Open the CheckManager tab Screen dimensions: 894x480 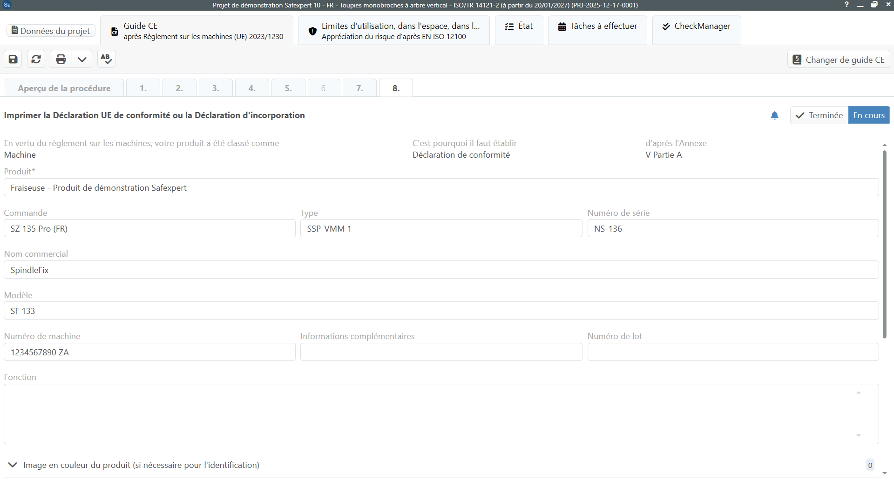tap(697, 30)
